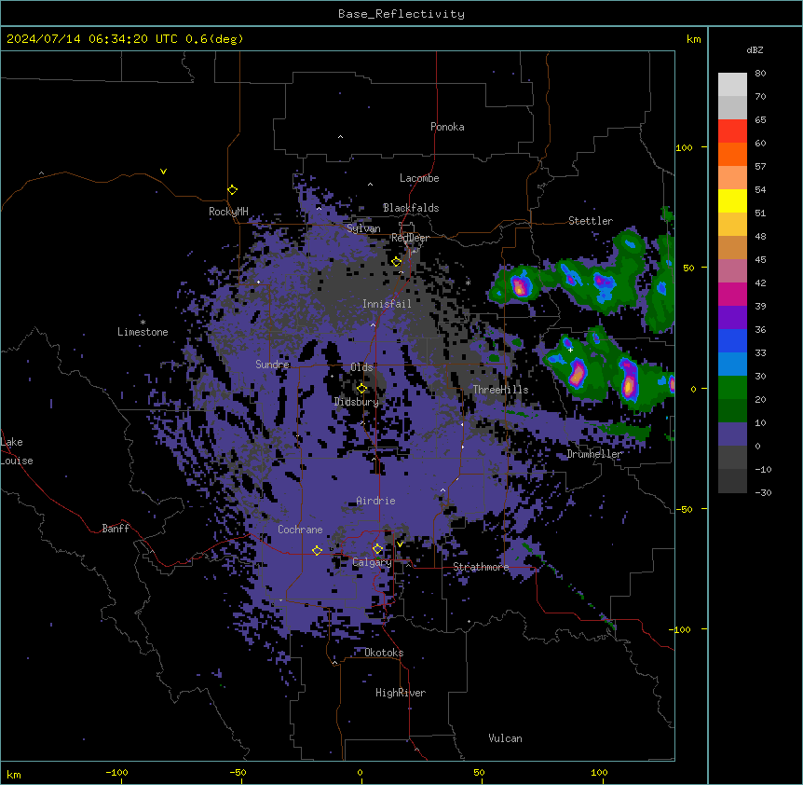Viewport: 803px width, 785px height.
Task: Click the Okotoks label
Action: 384,653
